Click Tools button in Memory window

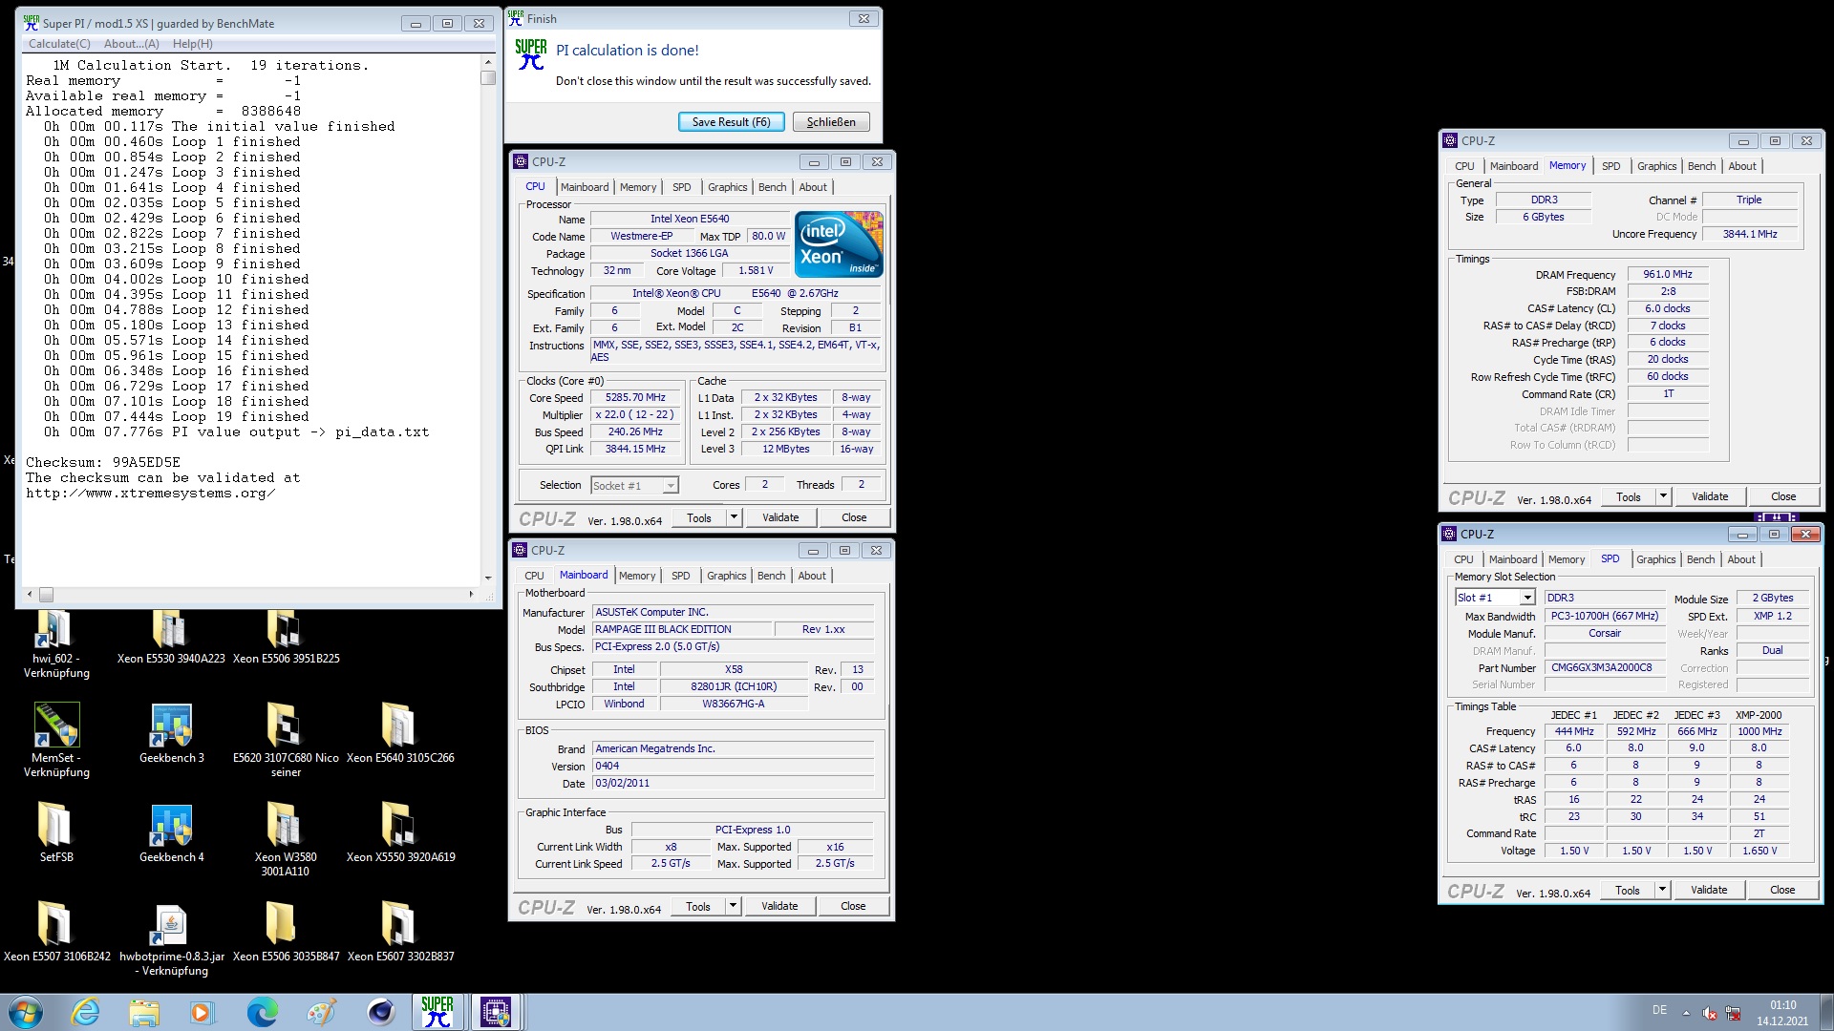click(1629, 496)
